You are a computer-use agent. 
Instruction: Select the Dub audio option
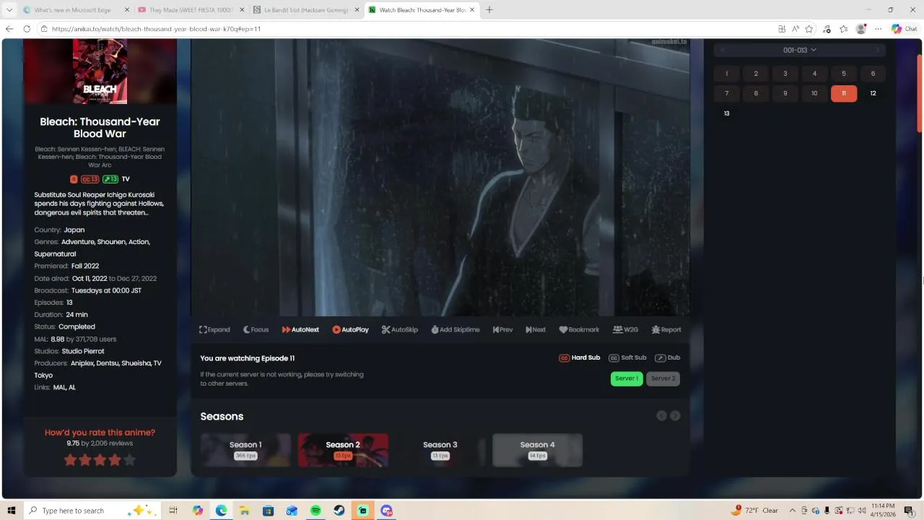668,357
